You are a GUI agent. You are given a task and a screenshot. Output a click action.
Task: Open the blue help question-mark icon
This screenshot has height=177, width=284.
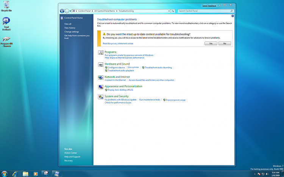[x=233, y=16]
